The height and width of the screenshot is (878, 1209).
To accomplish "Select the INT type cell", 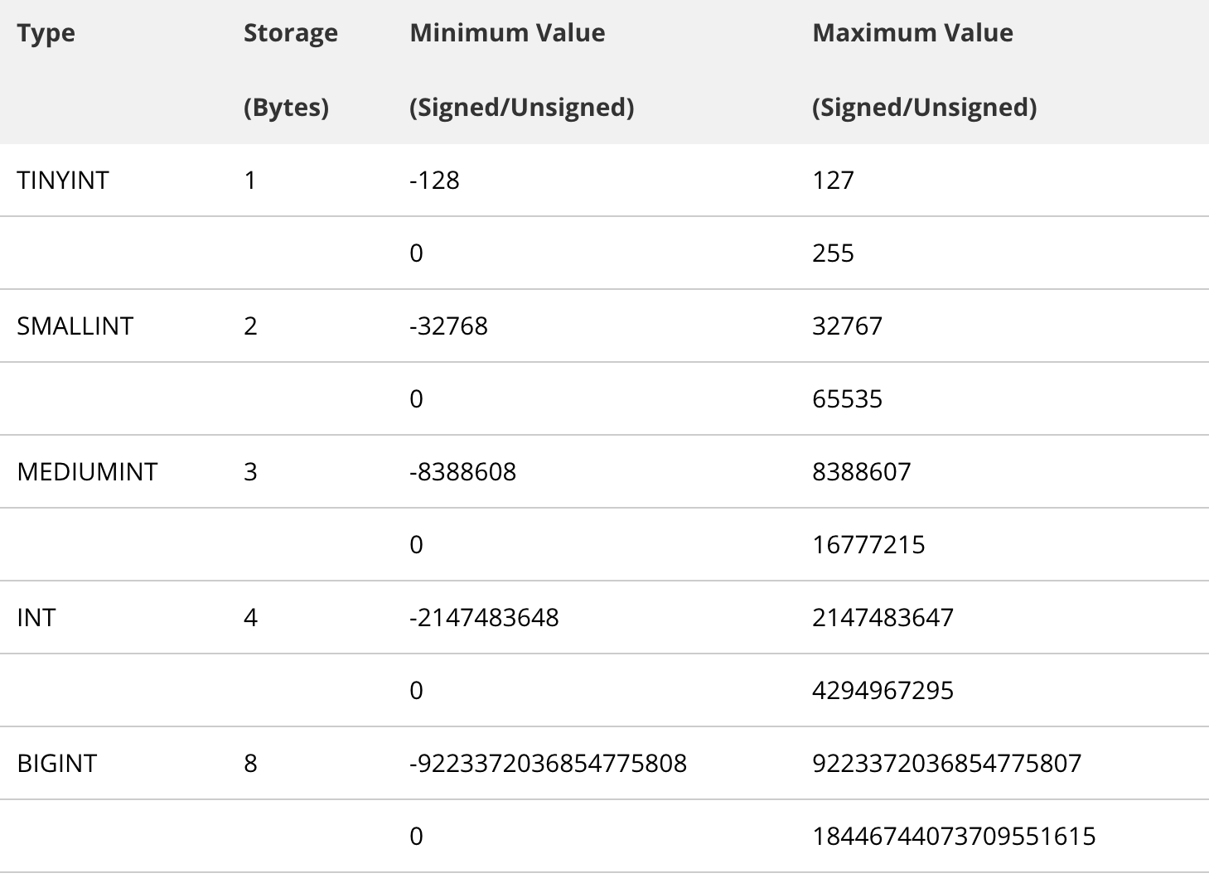I will tap(36, 618).
